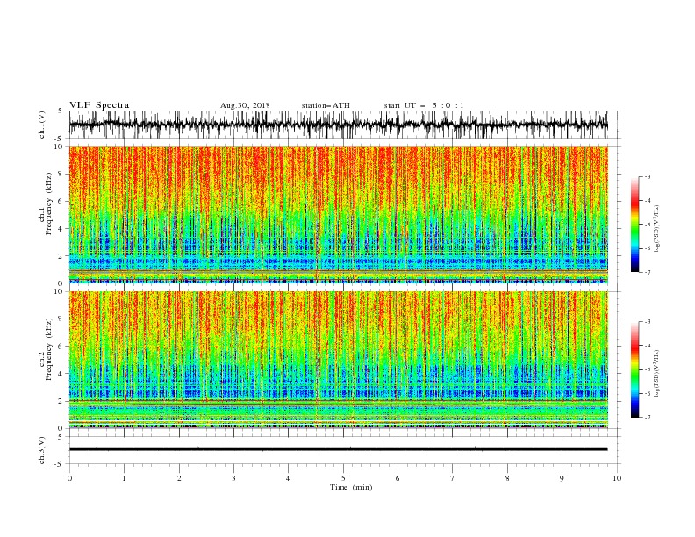Click the "VLF Spectra" plot title
This screenshot has width=695, height=537.
pos(99,105)
